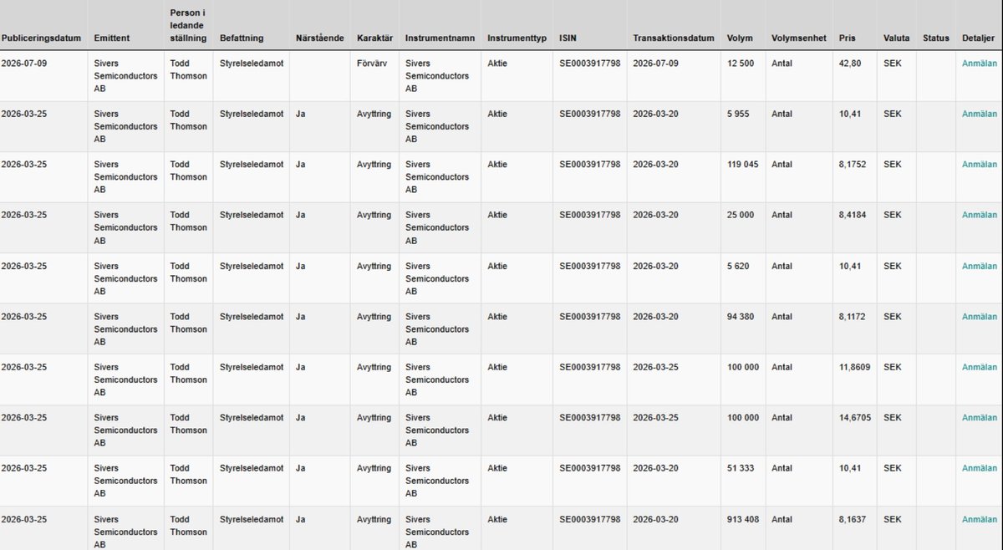The height and width of the screenshot is (550, 1003).
Task: Click the Instrumentnamn column header
Action: [x=440, y=38]
